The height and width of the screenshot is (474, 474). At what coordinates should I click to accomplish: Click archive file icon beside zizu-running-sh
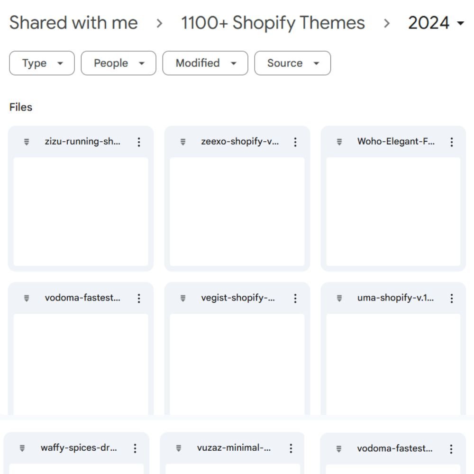[x=27, y=142]
